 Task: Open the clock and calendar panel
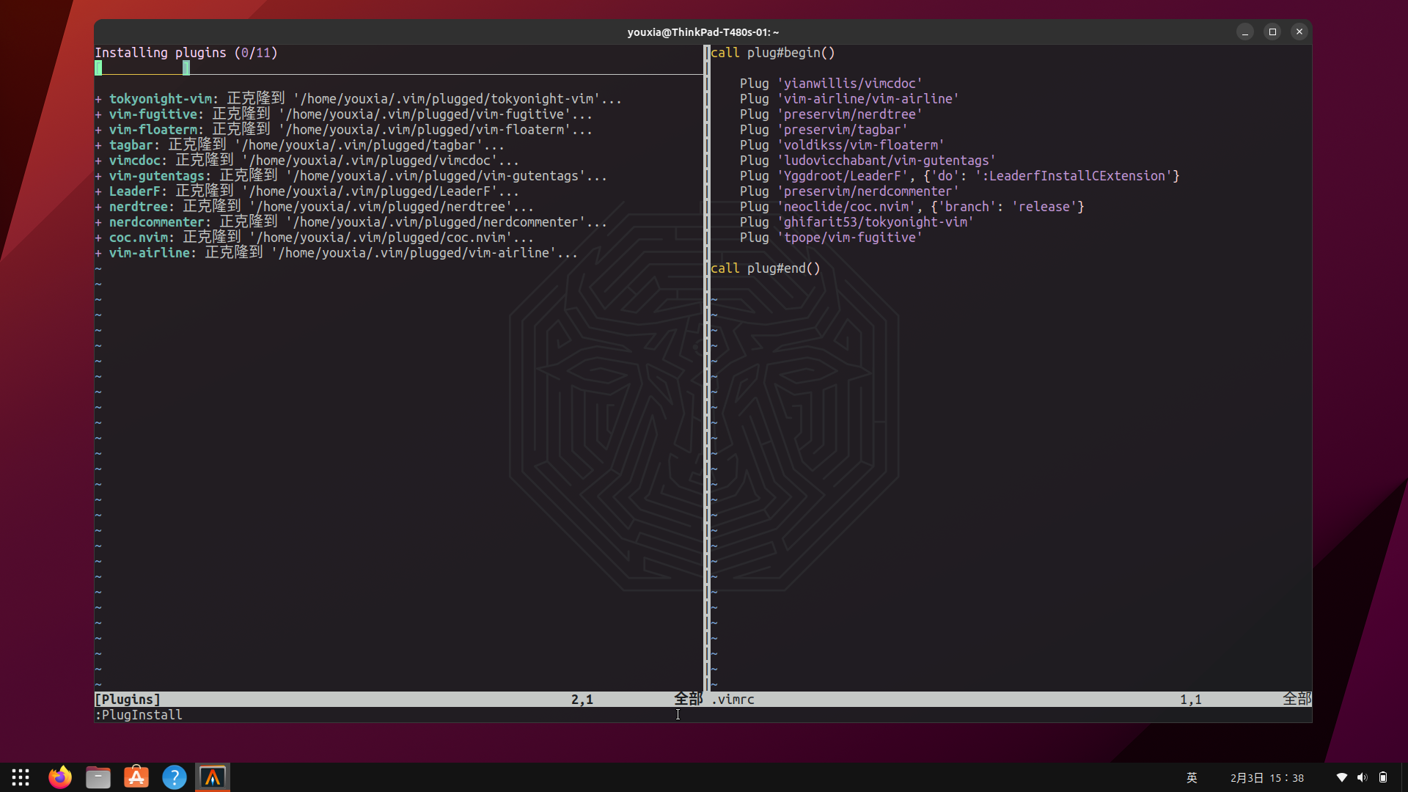click(1266, 777)
